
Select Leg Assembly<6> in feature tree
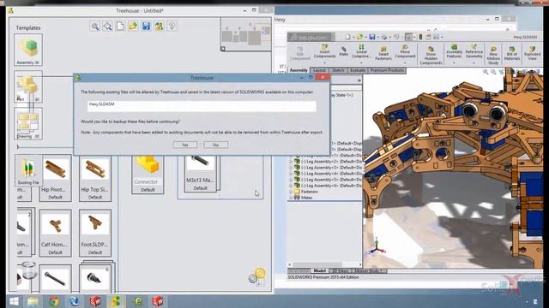(329, 186)
